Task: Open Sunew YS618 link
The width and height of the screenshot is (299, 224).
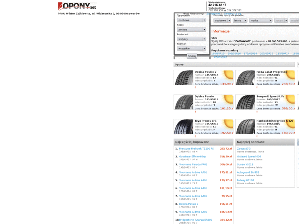Action: (x=245, y=164)
